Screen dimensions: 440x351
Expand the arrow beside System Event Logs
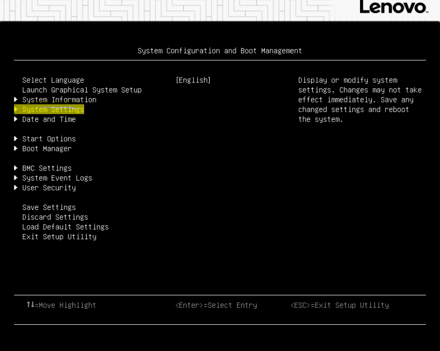tap(16, 178)
